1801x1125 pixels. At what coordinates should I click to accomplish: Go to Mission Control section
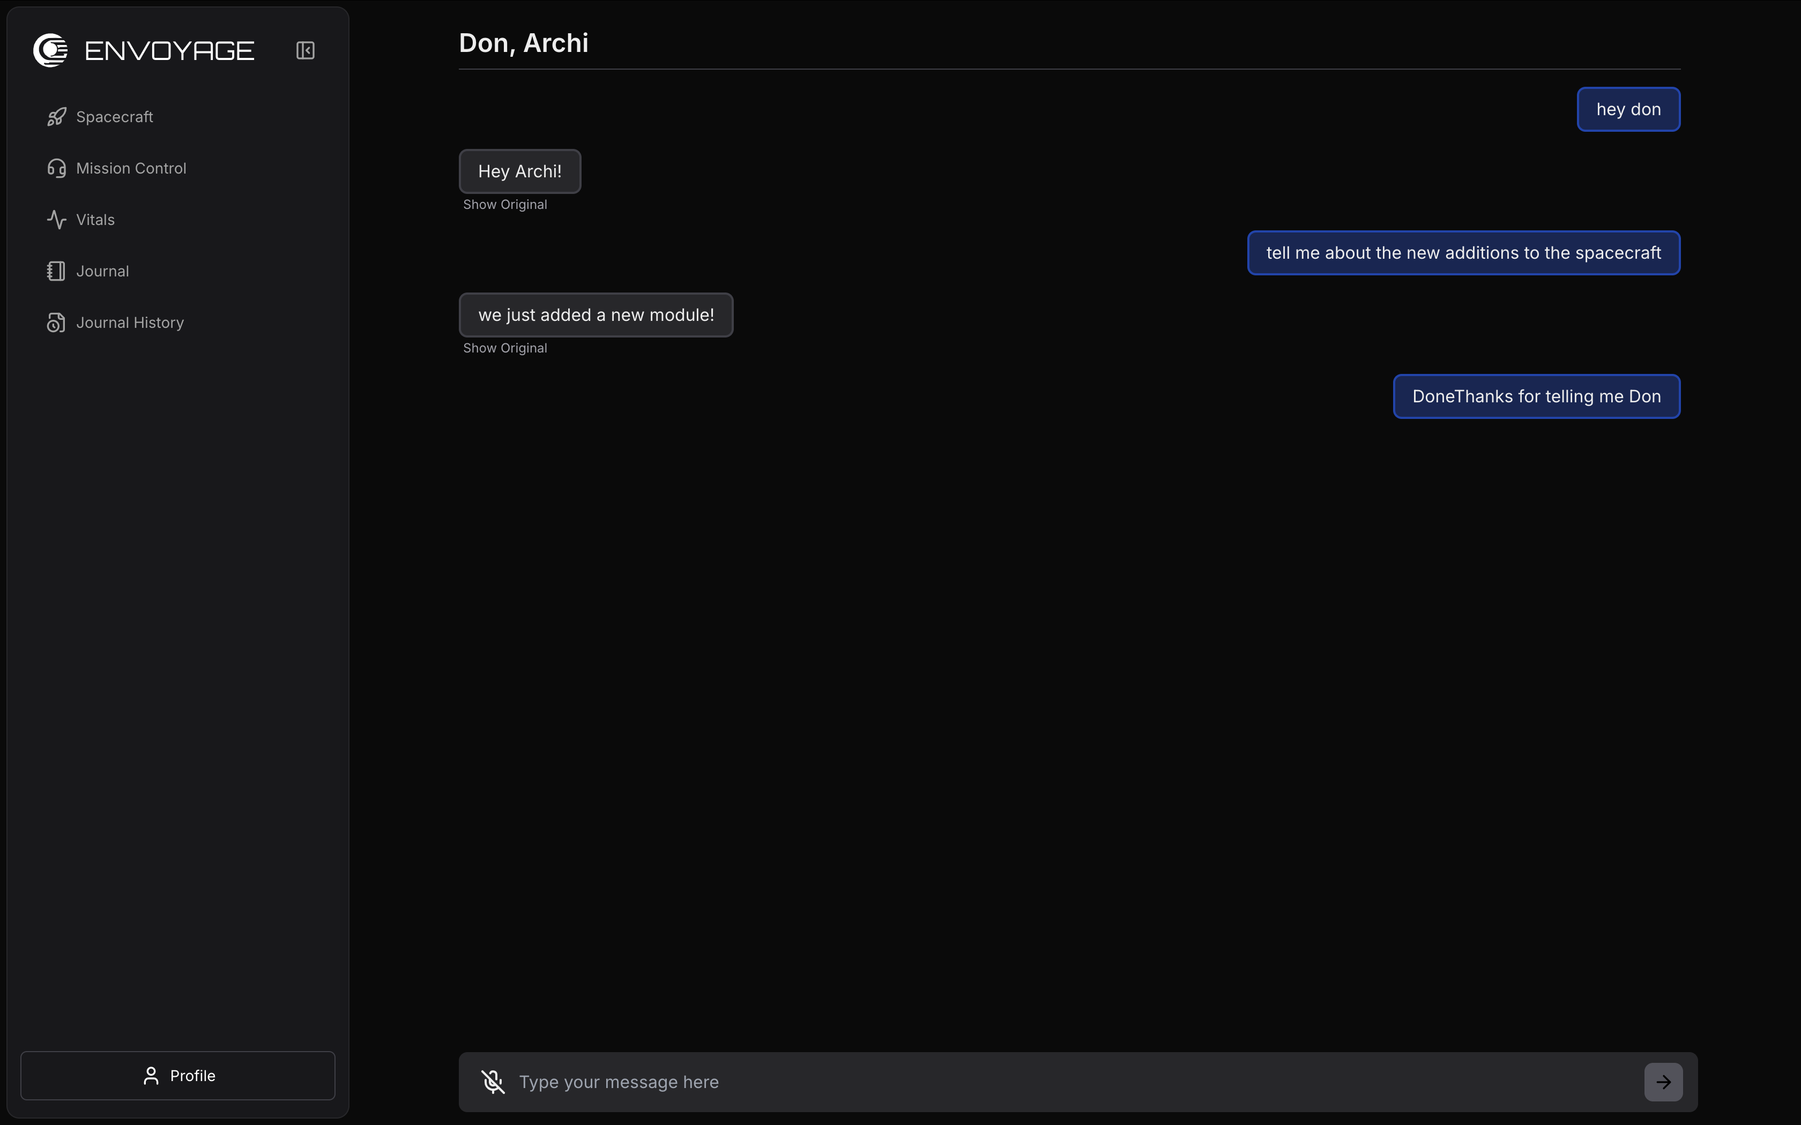point(131,168)
